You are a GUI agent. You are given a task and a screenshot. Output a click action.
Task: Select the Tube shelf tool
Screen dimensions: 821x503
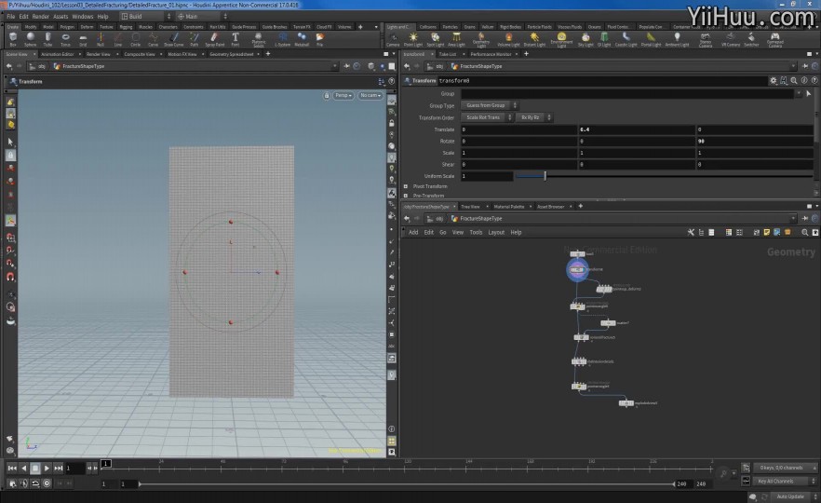[47, 39]
